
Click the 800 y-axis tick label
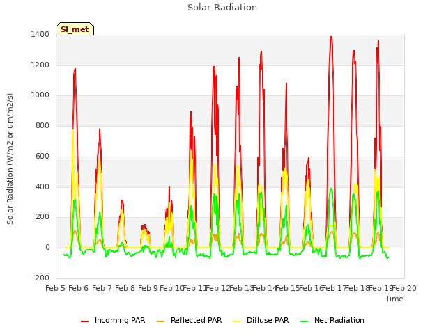point(43,125)
